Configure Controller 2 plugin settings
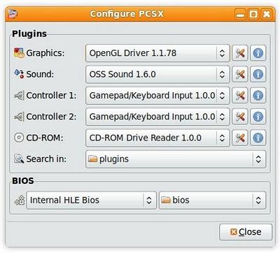Image resolution: width=280 pixels, height=253 pixels. point(240,117)
